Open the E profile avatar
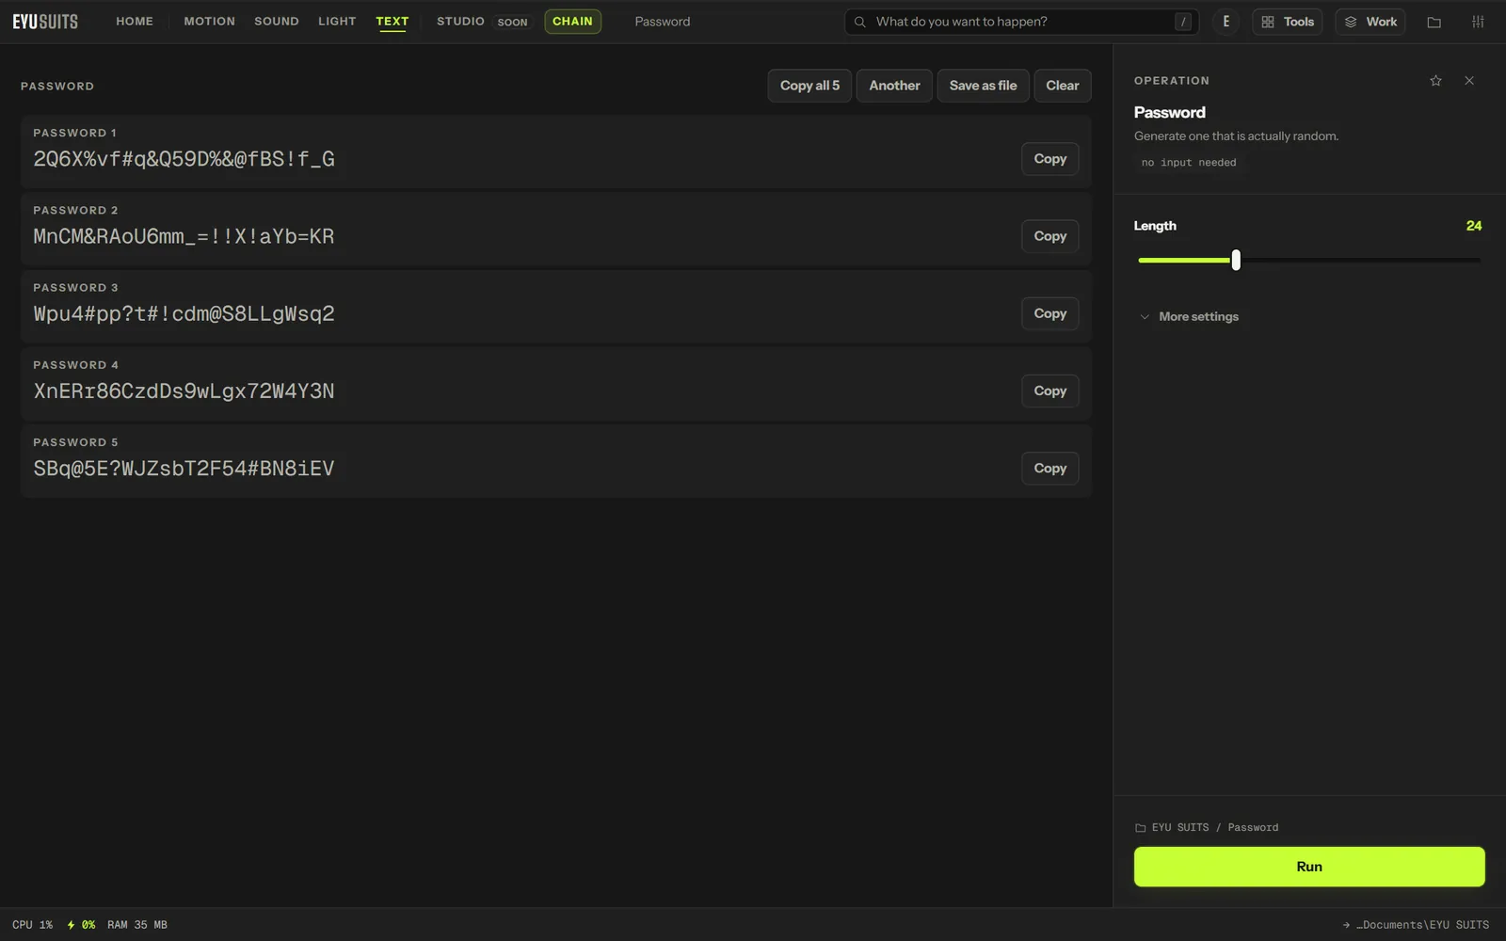 click(1226, 22)
